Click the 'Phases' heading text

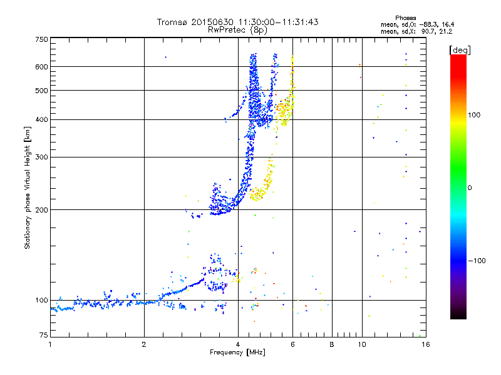click(x=405, y=18)
